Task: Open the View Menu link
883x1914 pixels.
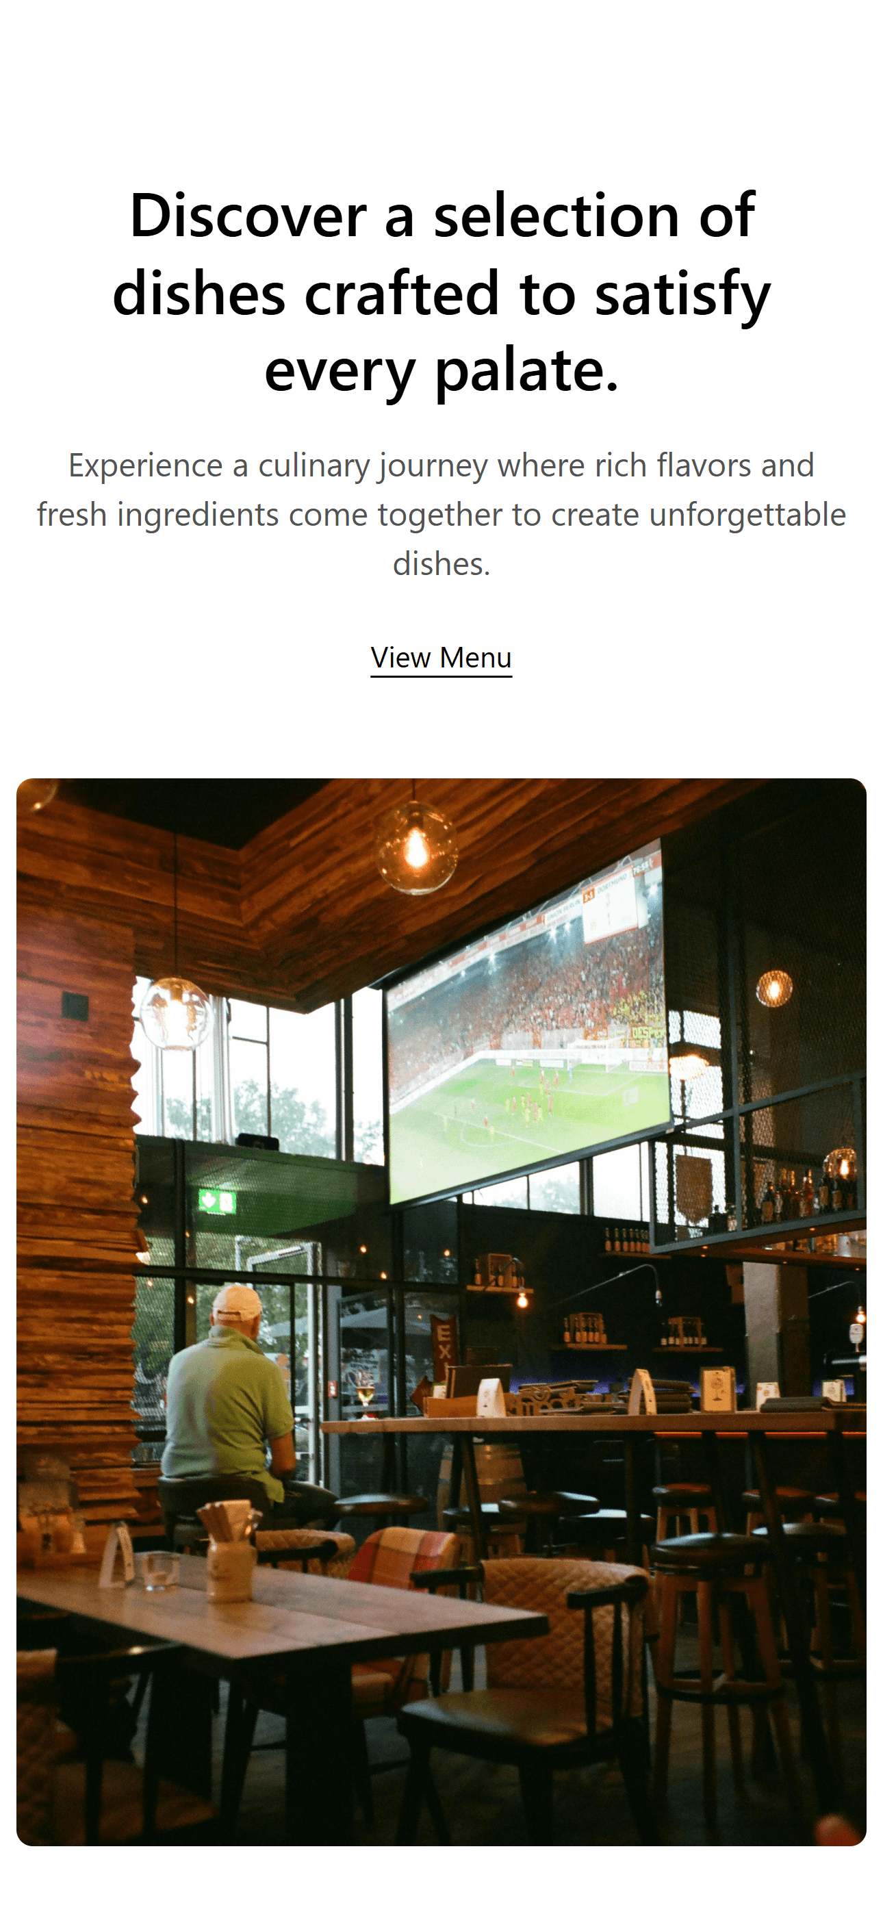Action: pyautogui.click(x=441, y=659)
